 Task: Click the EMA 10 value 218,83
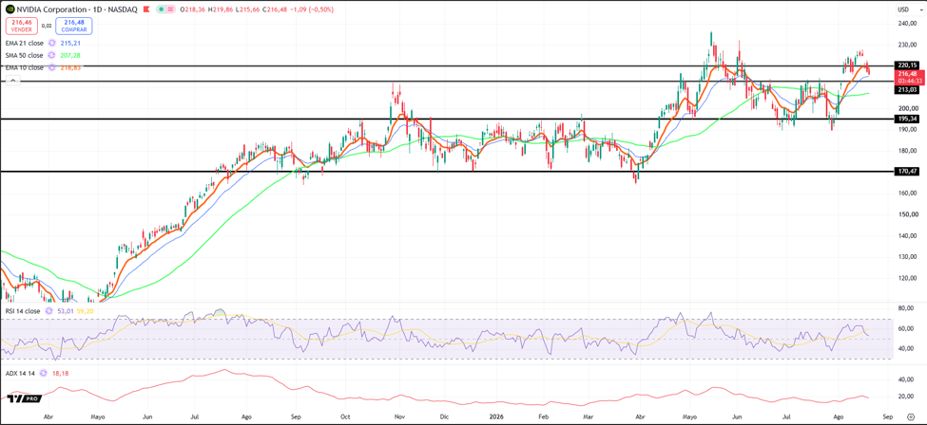pos(70,68)
